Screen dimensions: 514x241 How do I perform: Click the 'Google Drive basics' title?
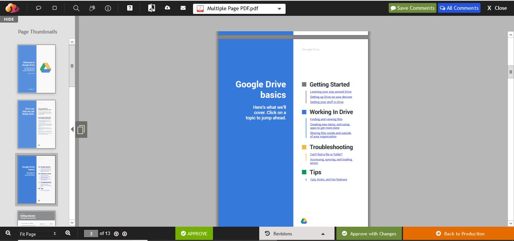[x=261, y=89]
